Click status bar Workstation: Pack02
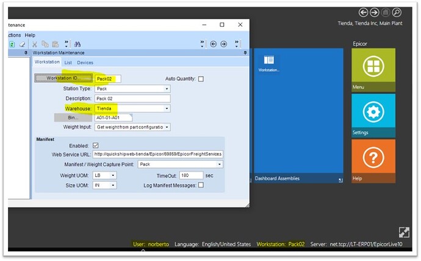 (281, 244)
